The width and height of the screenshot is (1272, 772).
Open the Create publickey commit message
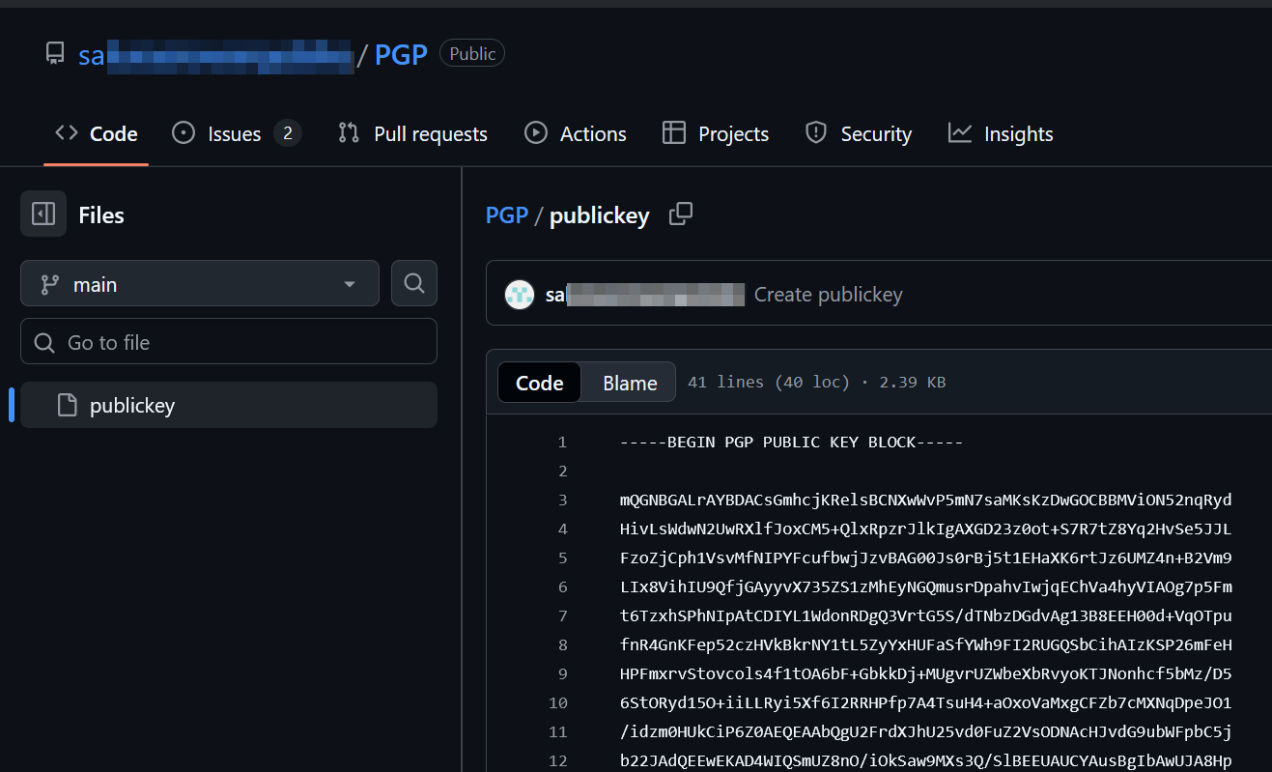(x=828, y=294)
